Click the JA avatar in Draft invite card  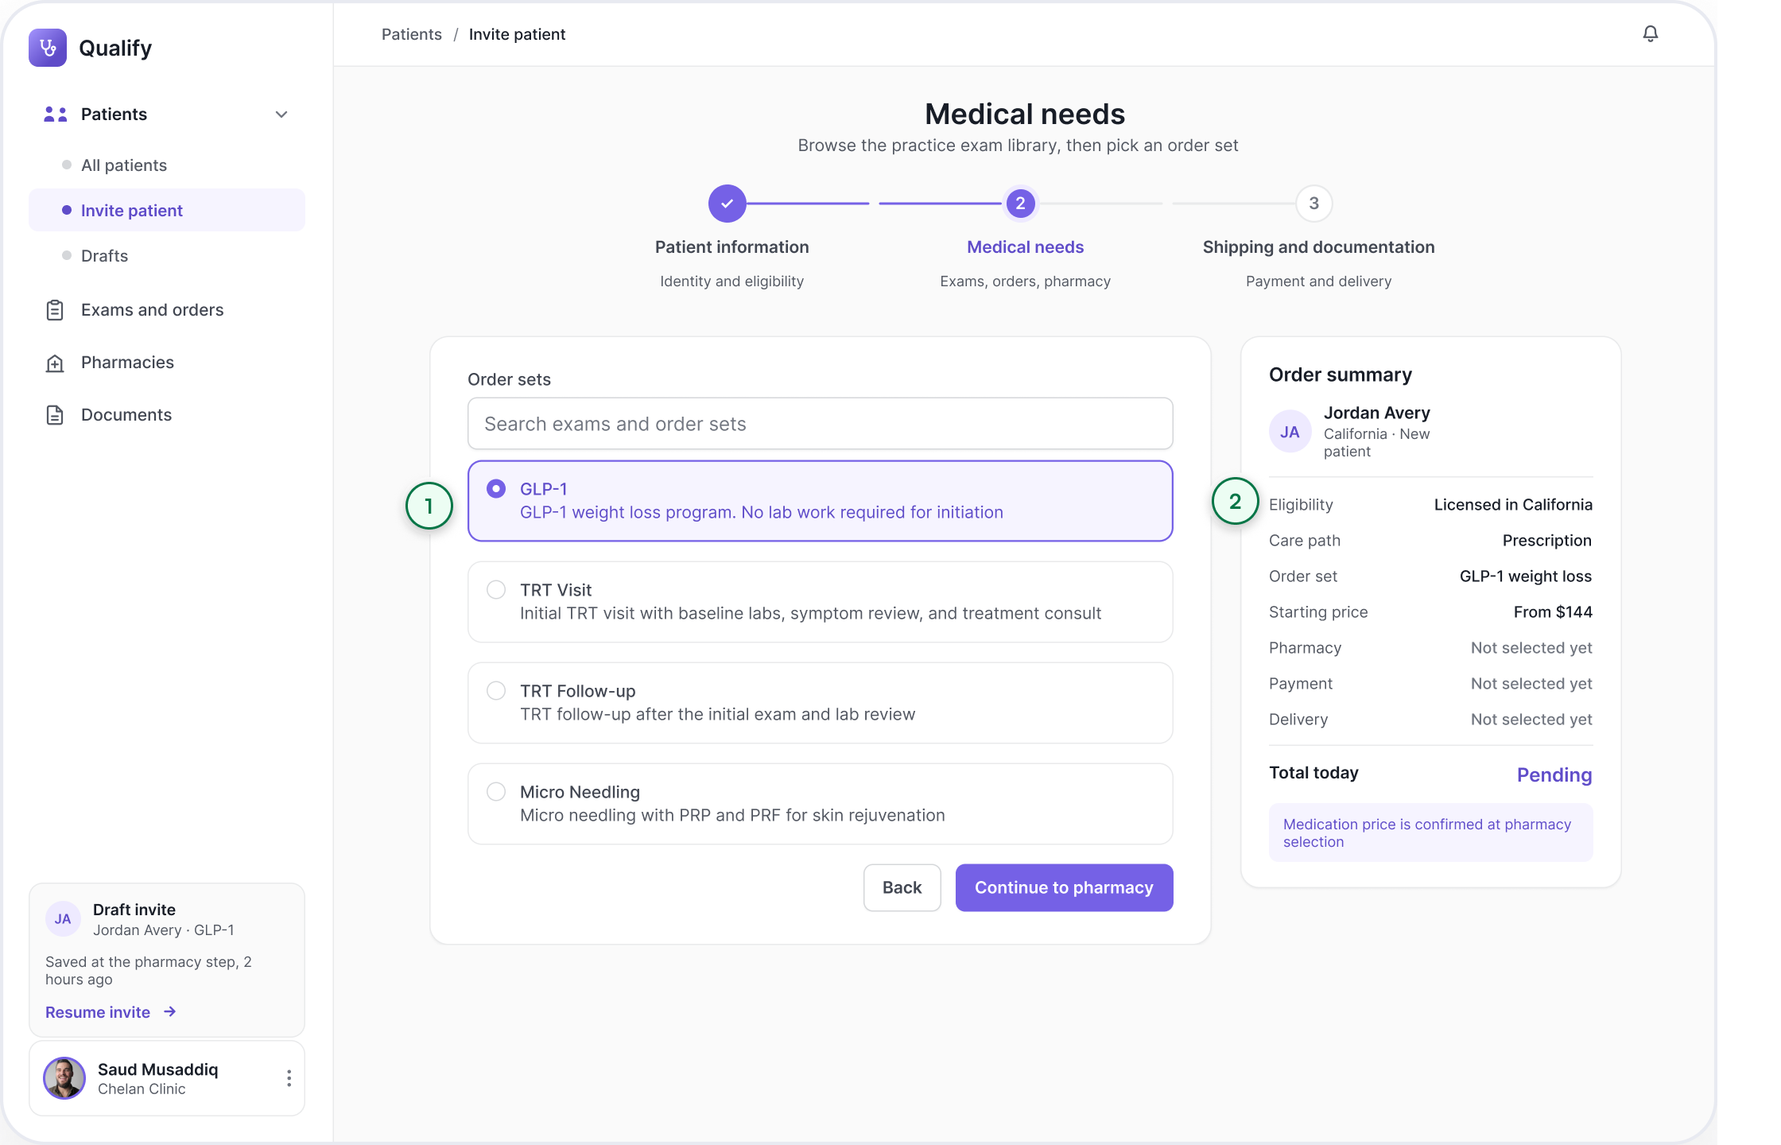(x=63, y=919)
